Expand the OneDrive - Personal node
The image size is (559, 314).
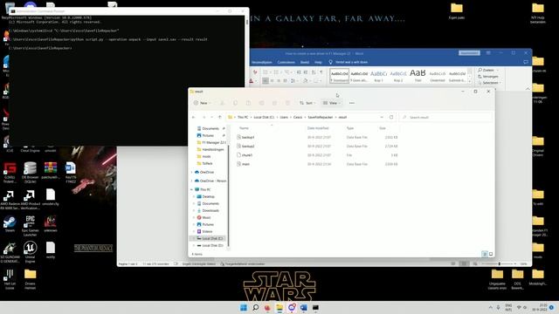[x=192, y=181]
